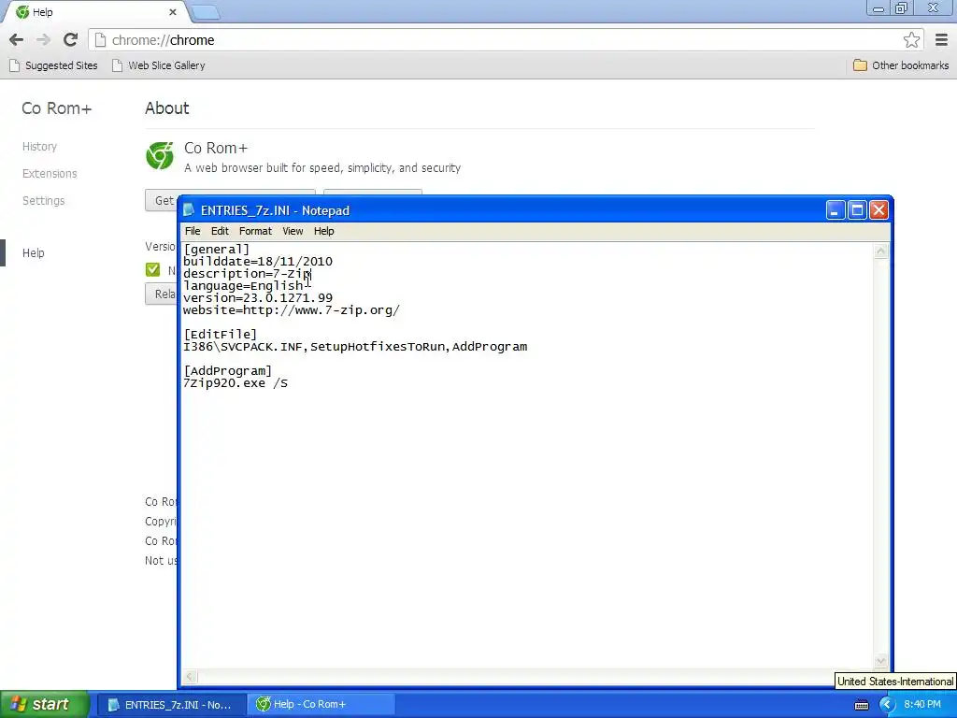Viewport: 957px width, 718px height.
Task: Click the version=23.0.1271.99 line
Action: 258,298
